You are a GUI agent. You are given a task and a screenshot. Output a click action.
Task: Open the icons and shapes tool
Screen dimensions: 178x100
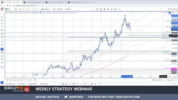(2, 37)
